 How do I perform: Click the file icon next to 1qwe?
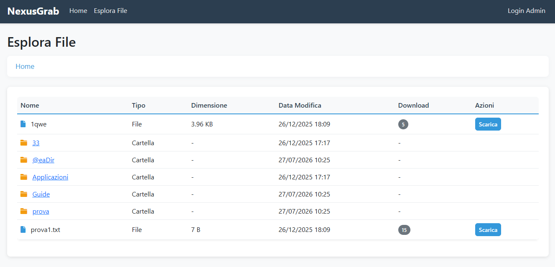click(x=23, y=124)
